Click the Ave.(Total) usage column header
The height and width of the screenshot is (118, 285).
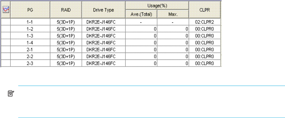click(141, 14)
